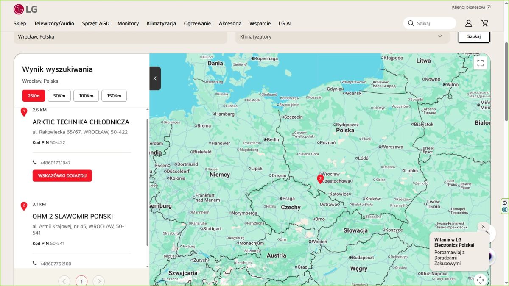Open the shopping cart icon
Screen dimensions: 509x286
click(484, 23)
